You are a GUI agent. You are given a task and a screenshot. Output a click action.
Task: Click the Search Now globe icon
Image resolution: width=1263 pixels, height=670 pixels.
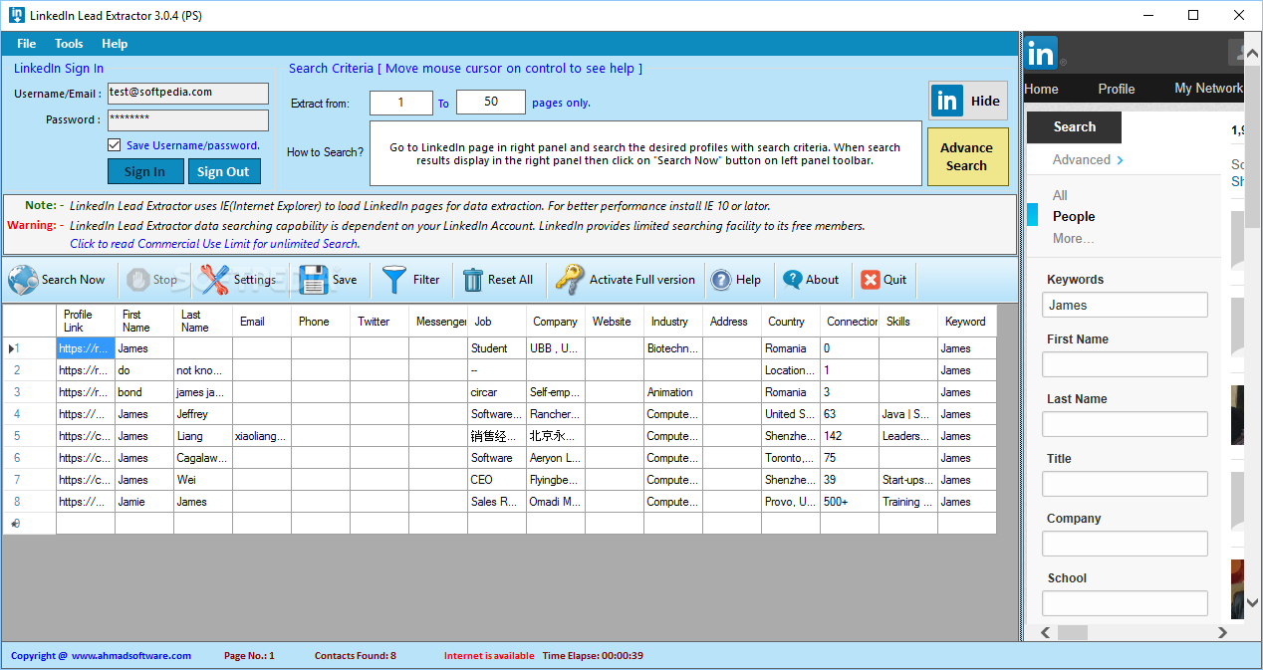click(x=23, y=280)
